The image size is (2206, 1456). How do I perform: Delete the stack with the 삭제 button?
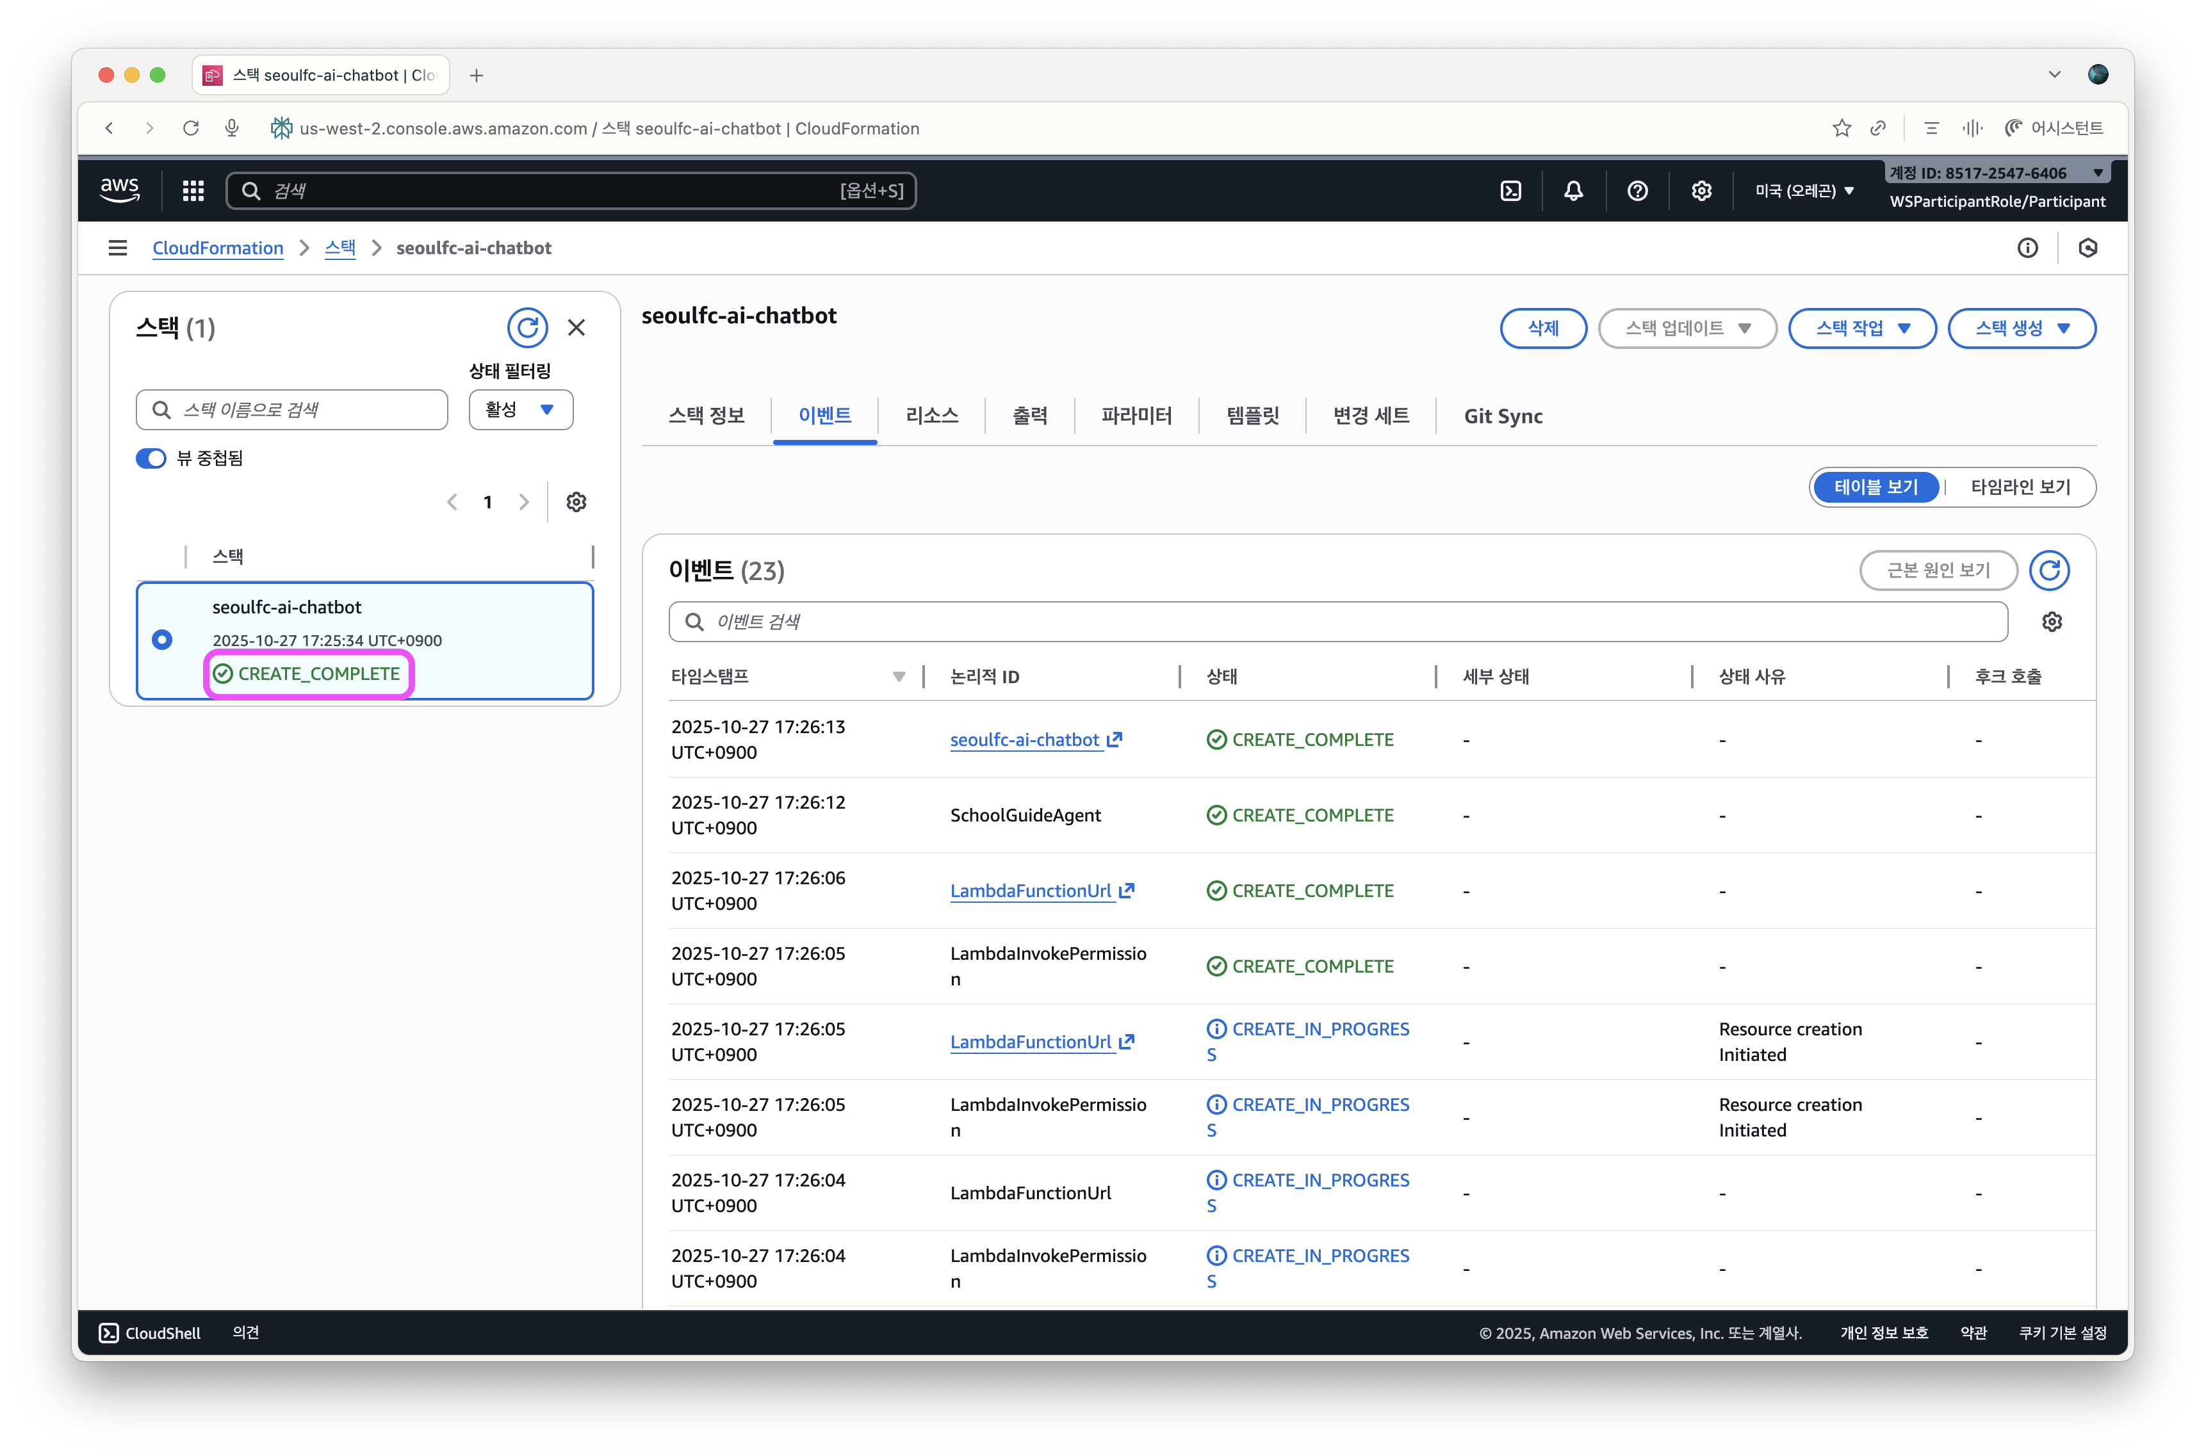(1544, 328)
